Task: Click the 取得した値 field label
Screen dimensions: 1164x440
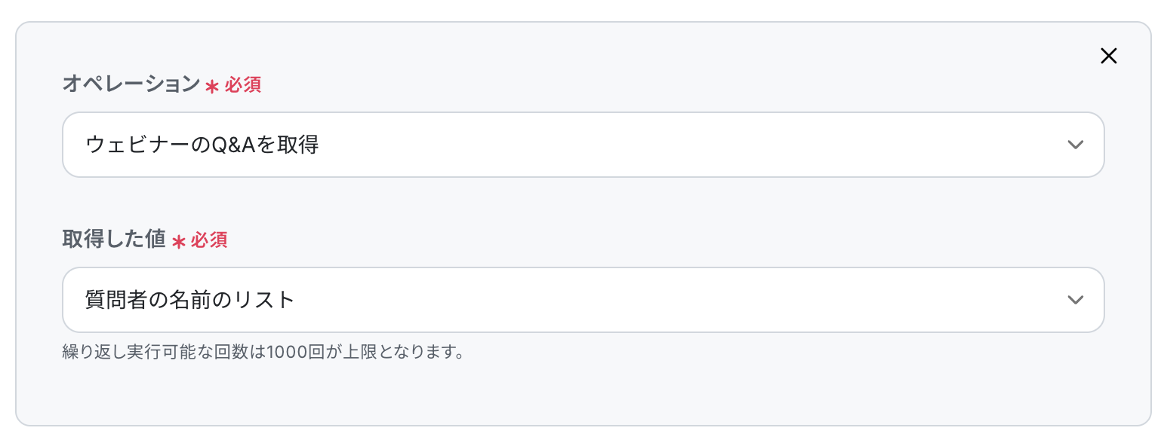Action: coord(114,240)
